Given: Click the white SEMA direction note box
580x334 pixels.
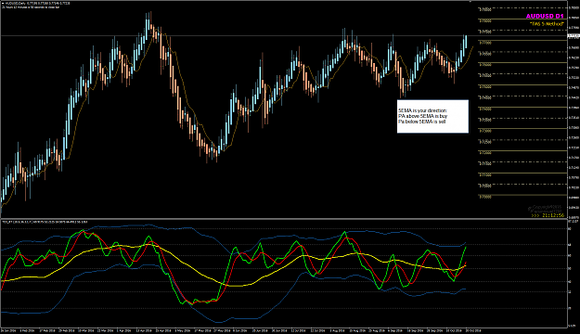Looking at the screenshot, I should click(x=432, y=116).
